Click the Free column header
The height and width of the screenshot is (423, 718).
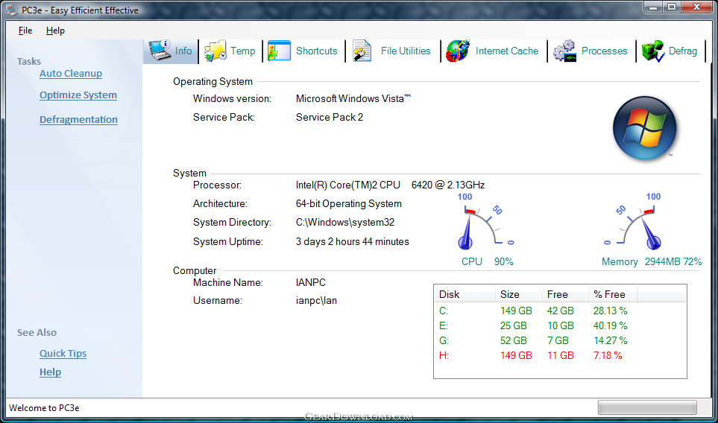565,294
